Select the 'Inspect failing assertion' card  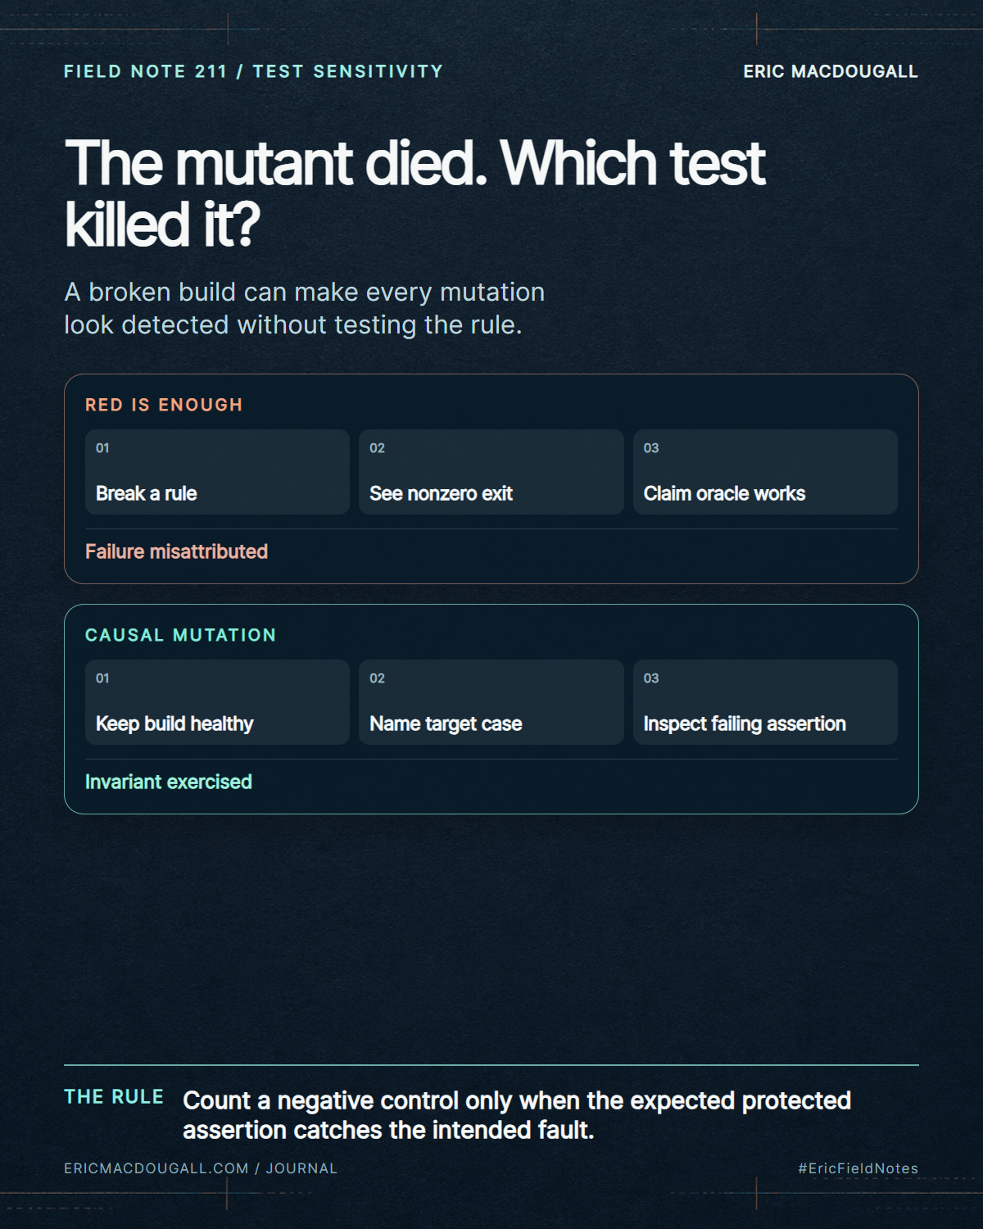pos(765,702)
